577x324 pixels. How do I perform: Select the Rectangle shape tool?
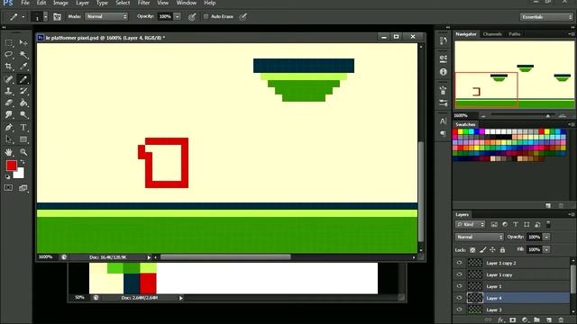(23, 139)
